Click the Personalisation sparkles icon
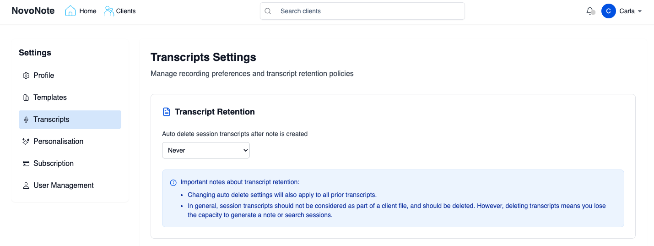Screen dimensions: 654x246 (x=26, y=142)
